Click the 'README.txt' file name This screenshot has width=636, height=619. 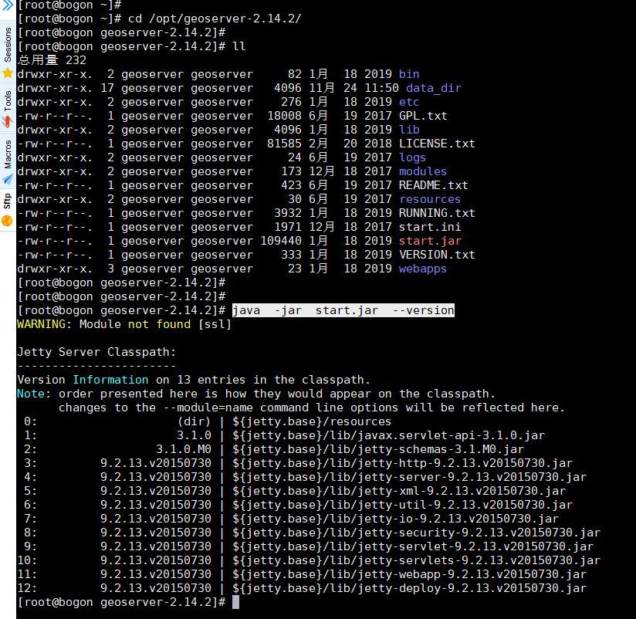[x=433, y=185]
